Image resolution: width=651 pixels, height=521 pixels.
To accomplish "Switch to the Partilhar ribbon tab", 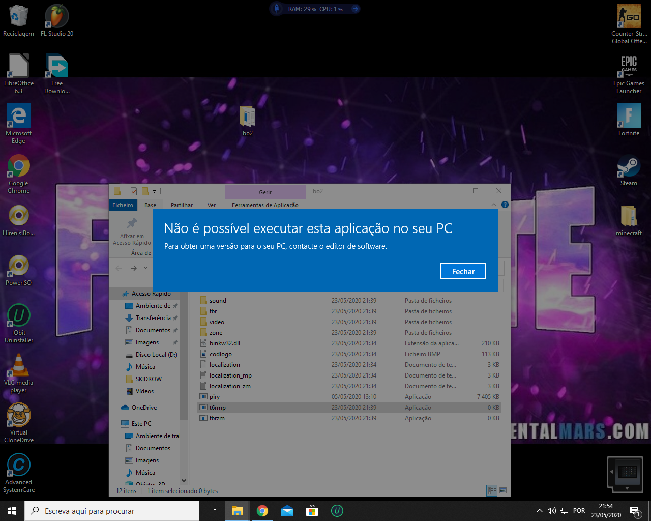I will click(182, 205).
